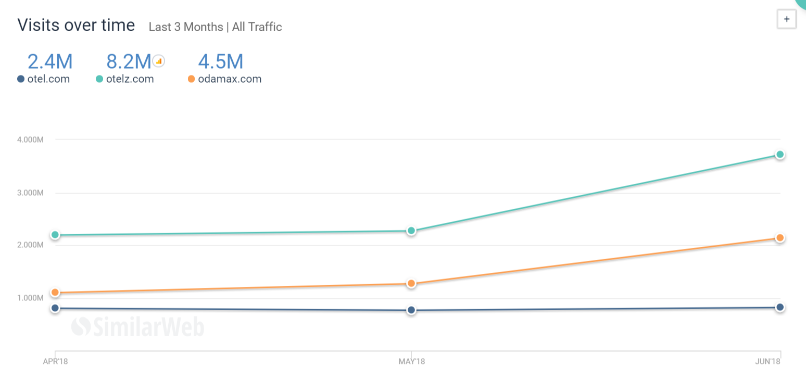Click the orange odamax.com legend dot
This screenshot has width=806, height=380.
tap(191, 79)
